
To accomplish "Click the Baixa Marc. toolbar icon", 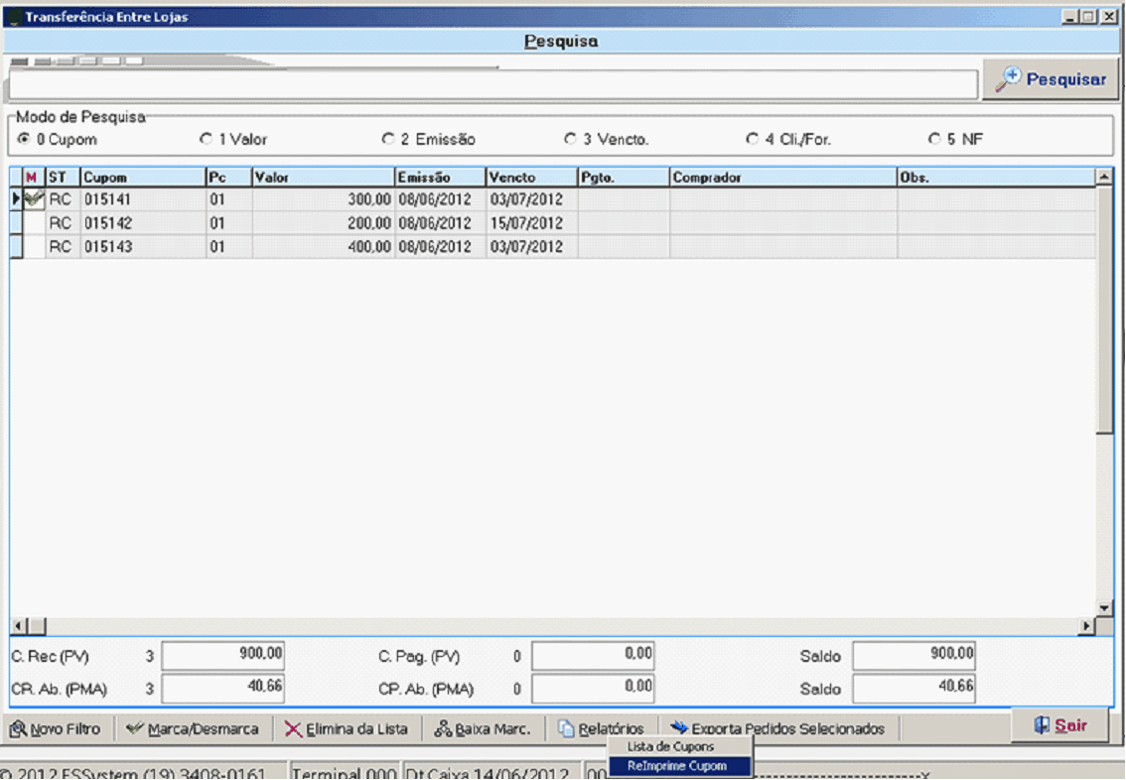I will (x=443, y=729).
